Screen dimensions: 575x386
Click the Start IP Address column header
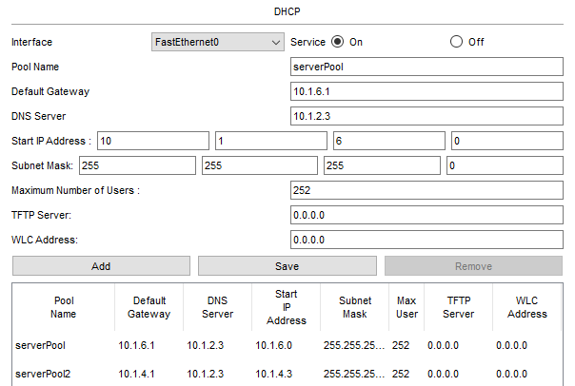click(286, 307)
